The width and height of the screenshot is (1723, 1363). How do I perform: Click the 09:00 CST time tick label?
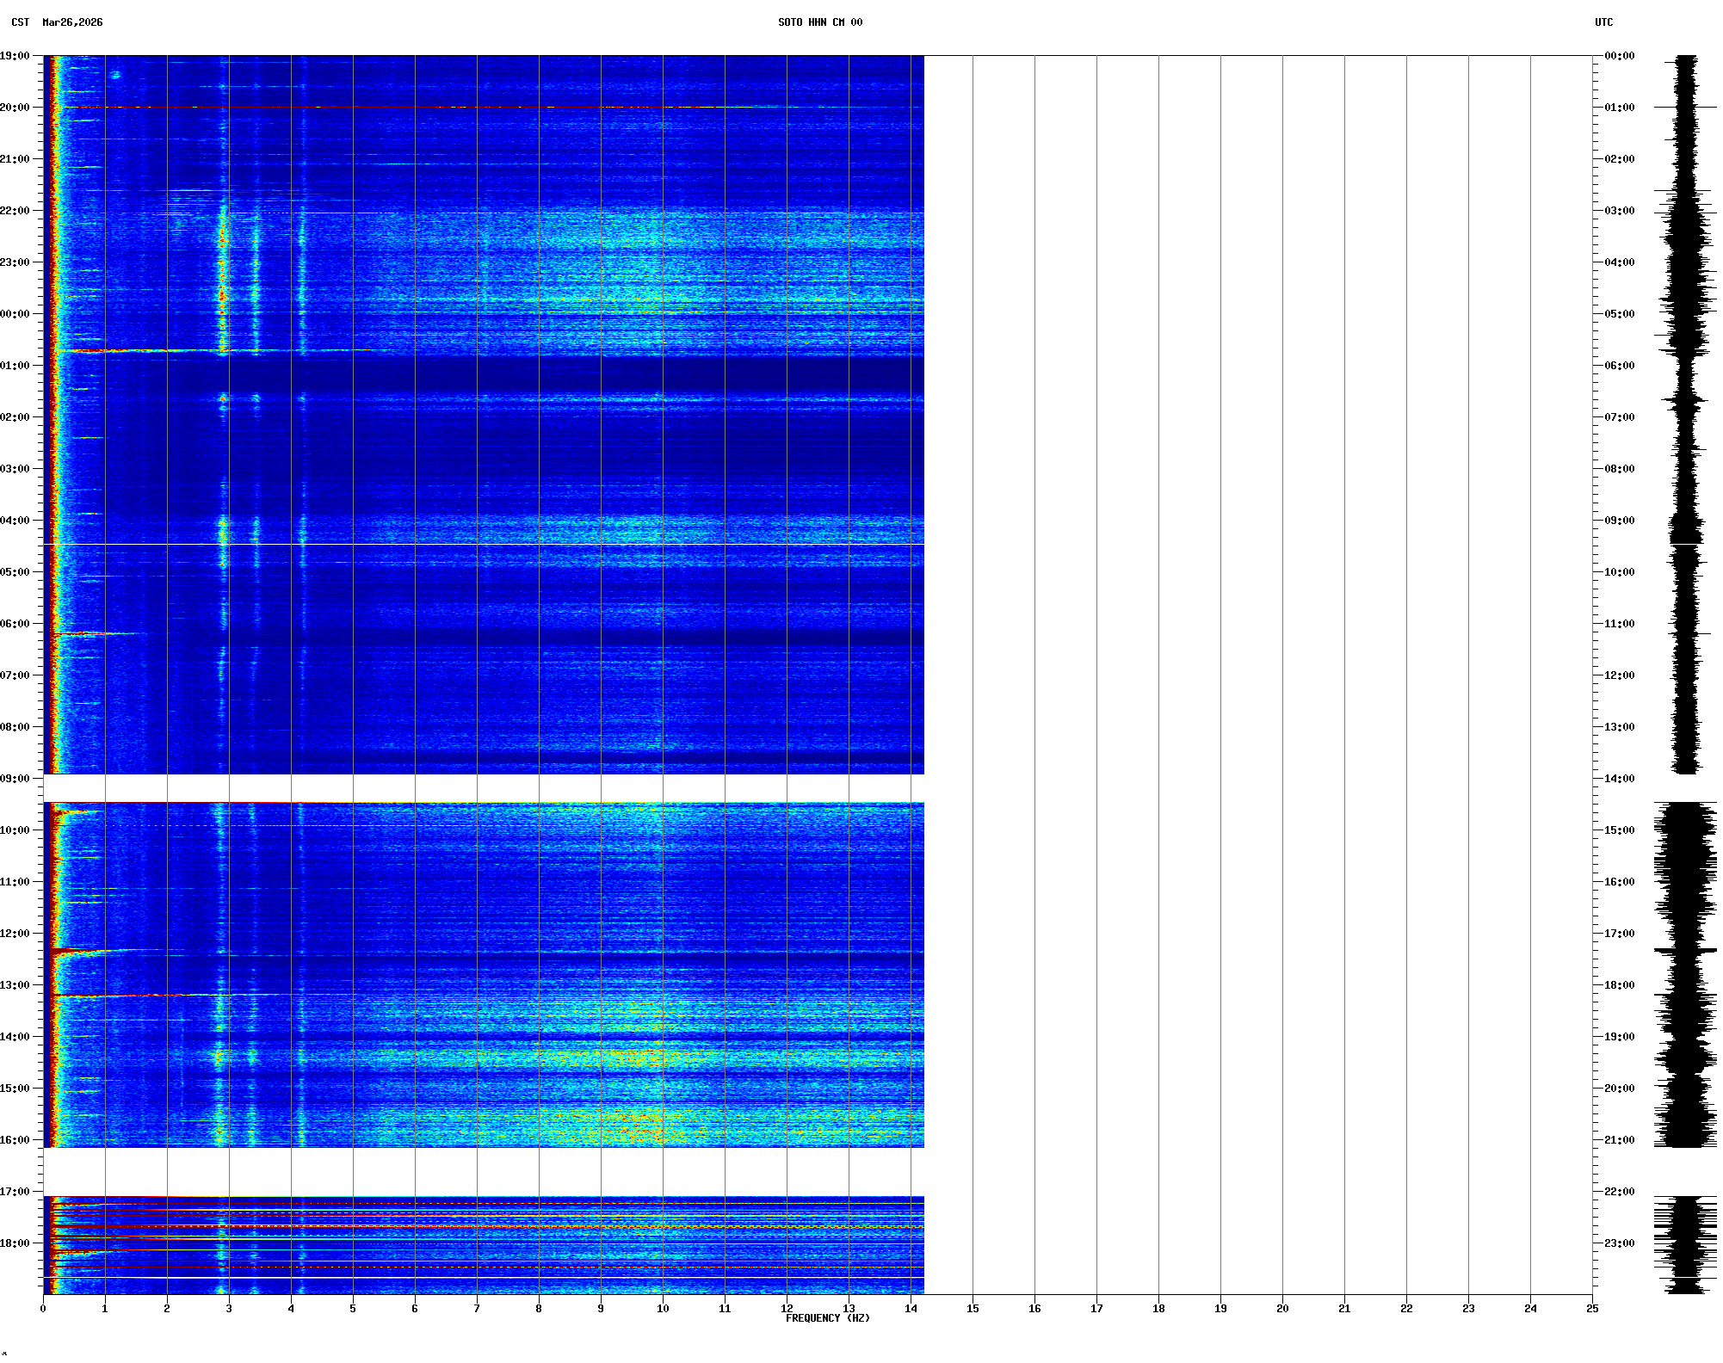click(15, 779)
